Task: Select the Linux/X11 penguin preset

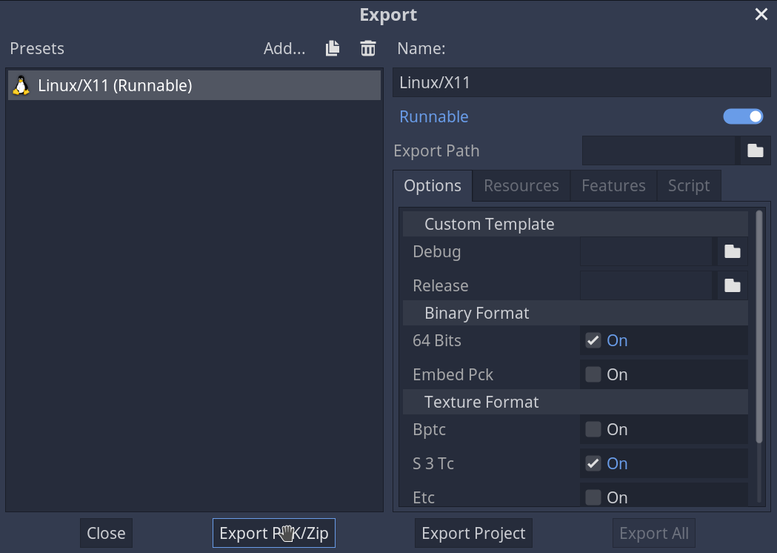Action: click(194, 85)
